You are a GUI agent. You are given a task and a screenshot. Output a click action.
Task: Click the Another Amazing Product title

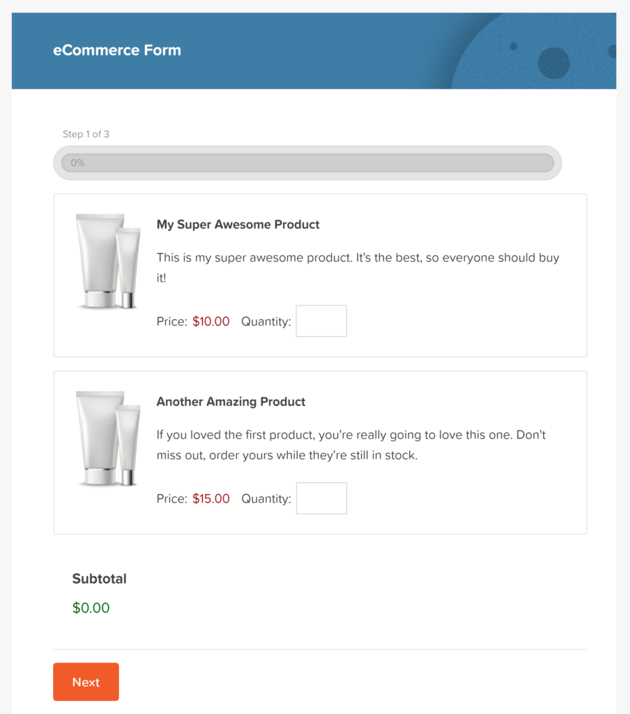point(231,402)
